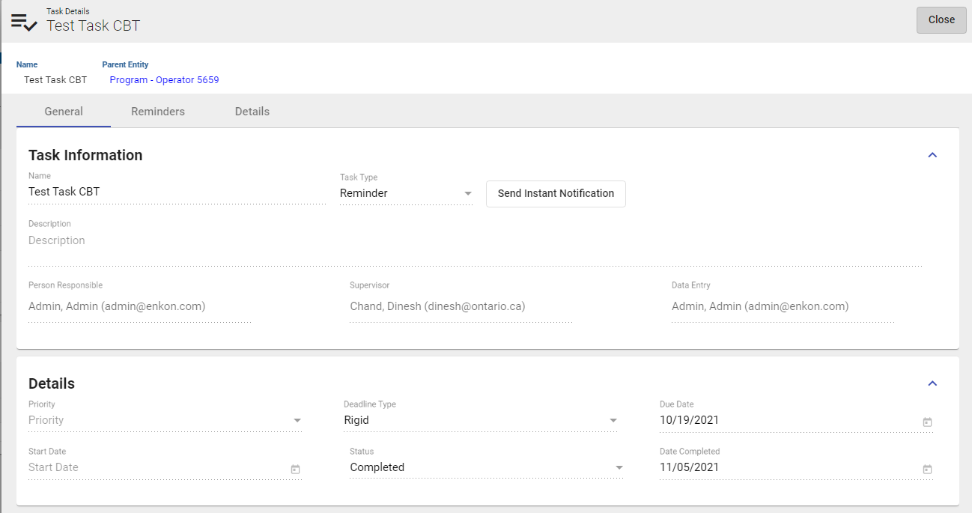Open the Due Date calendar picker icon

(x=927, y=422)
